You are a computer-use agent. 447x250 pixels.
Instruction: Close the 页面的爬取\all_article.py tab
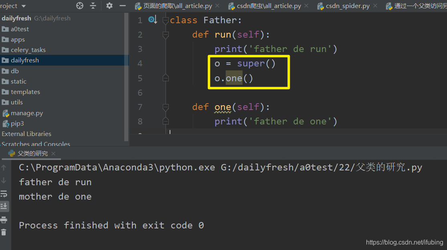(218, 6)
